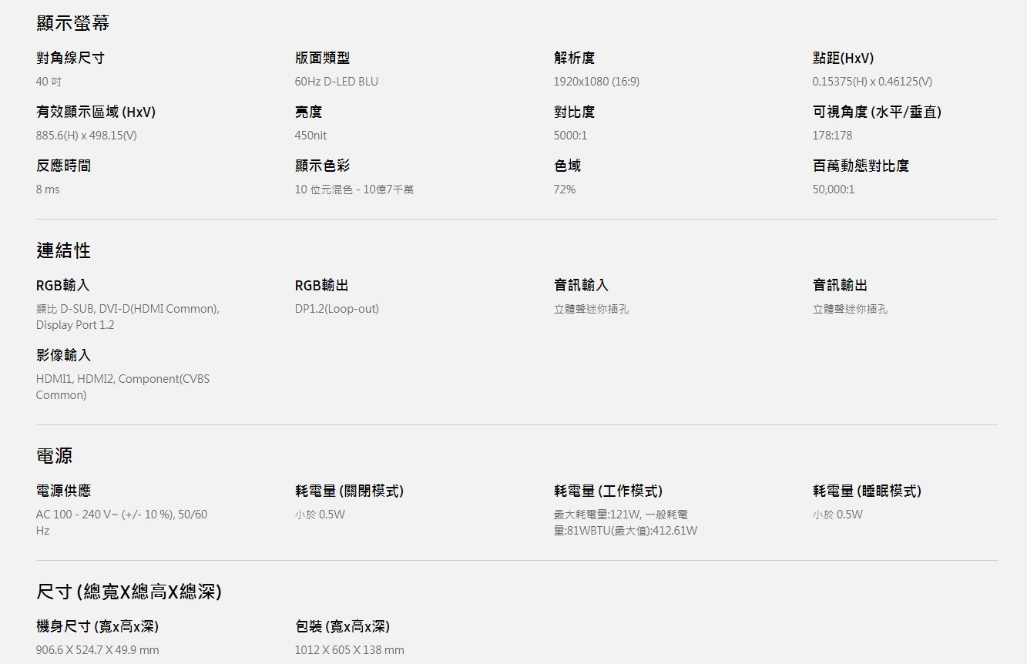
Task: Select the 點距(HxV) label
Action: (x=843, y=58)
